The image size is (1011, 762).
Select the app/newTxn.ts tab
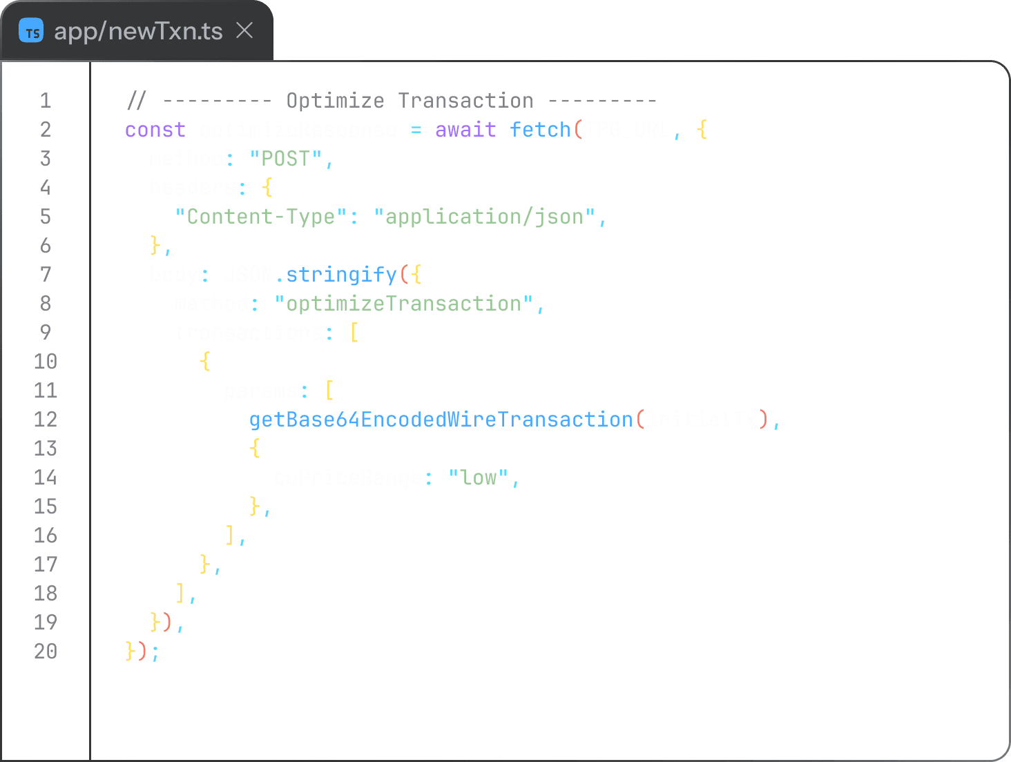(138, 30)
